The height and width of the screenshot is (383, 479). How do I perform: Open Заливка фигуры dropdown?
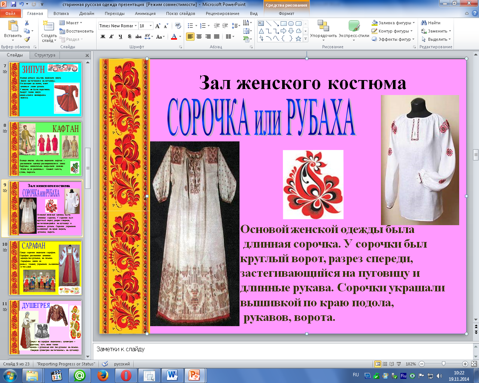pyautogui.click(x=393, y=23)
